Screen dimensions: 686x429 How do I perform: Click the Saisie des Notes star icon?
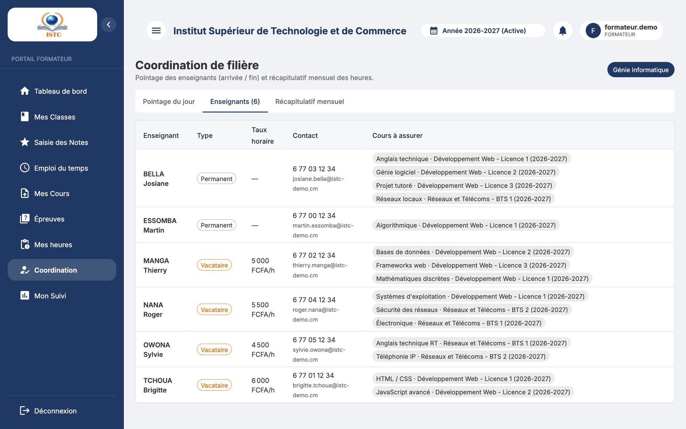[x=25, y=142]
